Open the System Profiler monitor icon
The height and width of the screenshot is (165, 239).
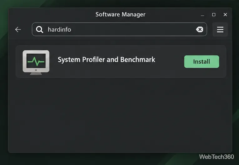pyautogui.click(x=36, y=62)
